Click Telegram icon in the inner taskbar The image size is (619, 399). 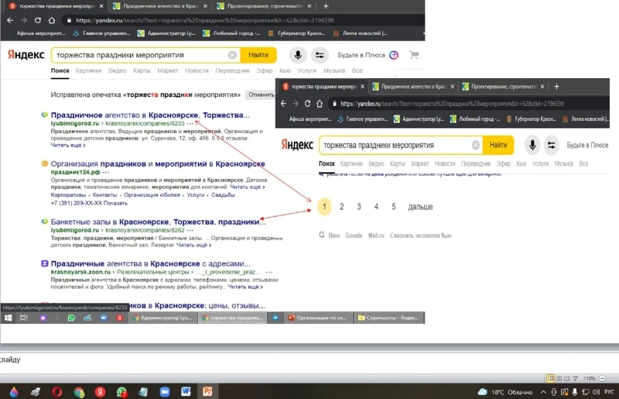coord(275,318)
